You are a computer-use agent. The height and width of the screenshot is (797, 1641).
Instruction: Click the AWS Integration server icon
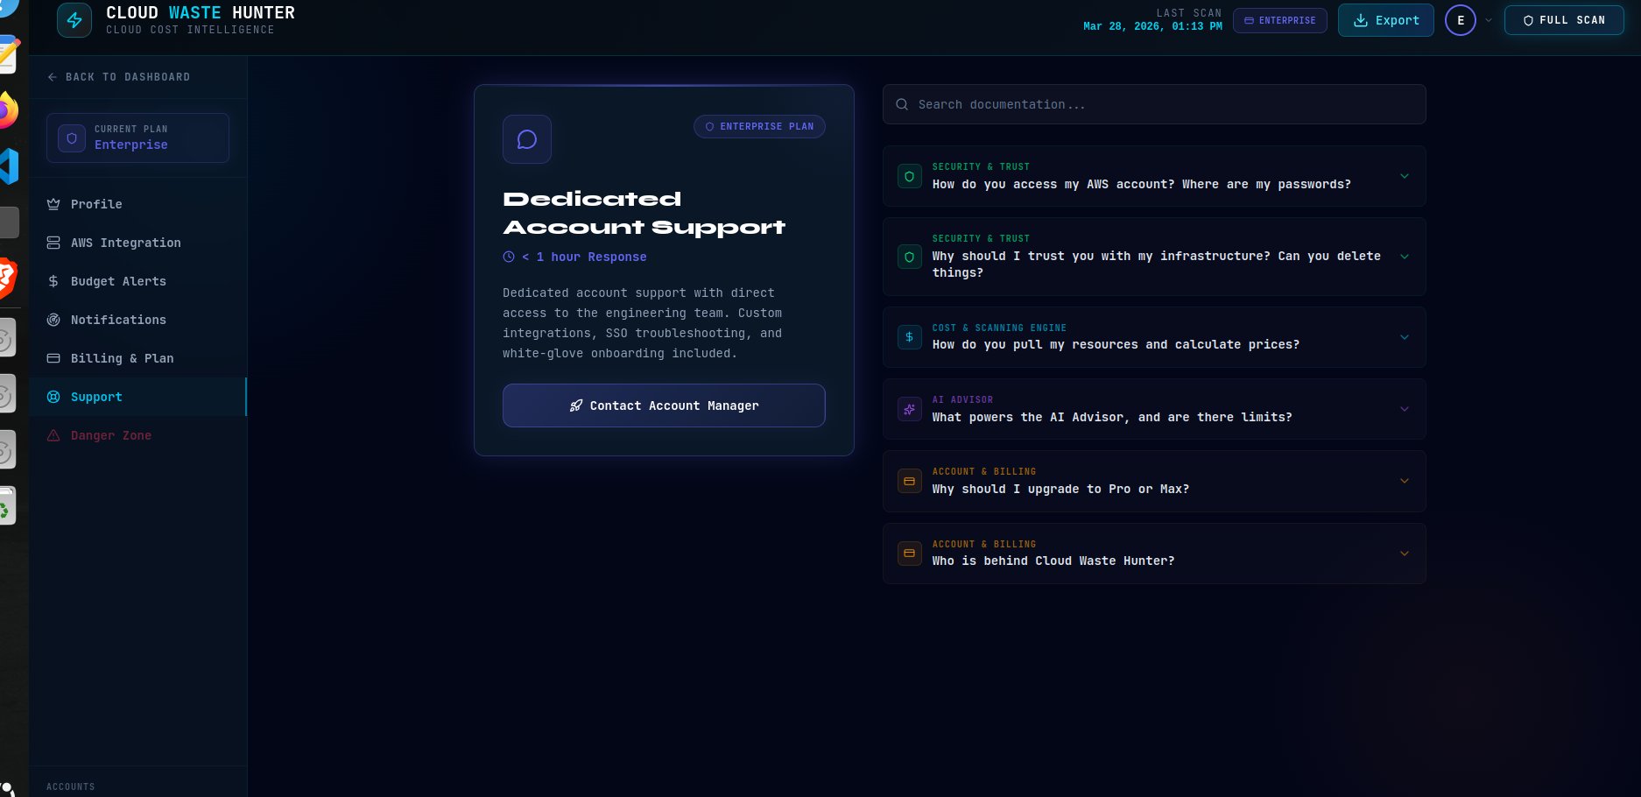[53, 243]
